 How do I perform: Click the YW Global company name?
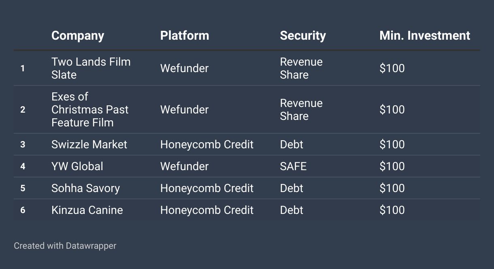point(77,166)
